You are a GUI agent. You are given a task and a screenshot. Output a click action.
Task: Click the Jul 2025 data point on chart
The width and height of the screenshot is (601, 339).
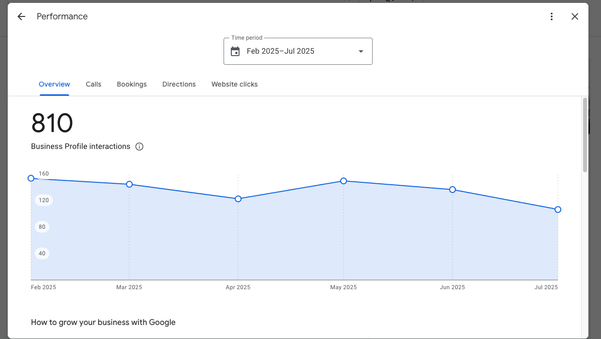(558, 209)
